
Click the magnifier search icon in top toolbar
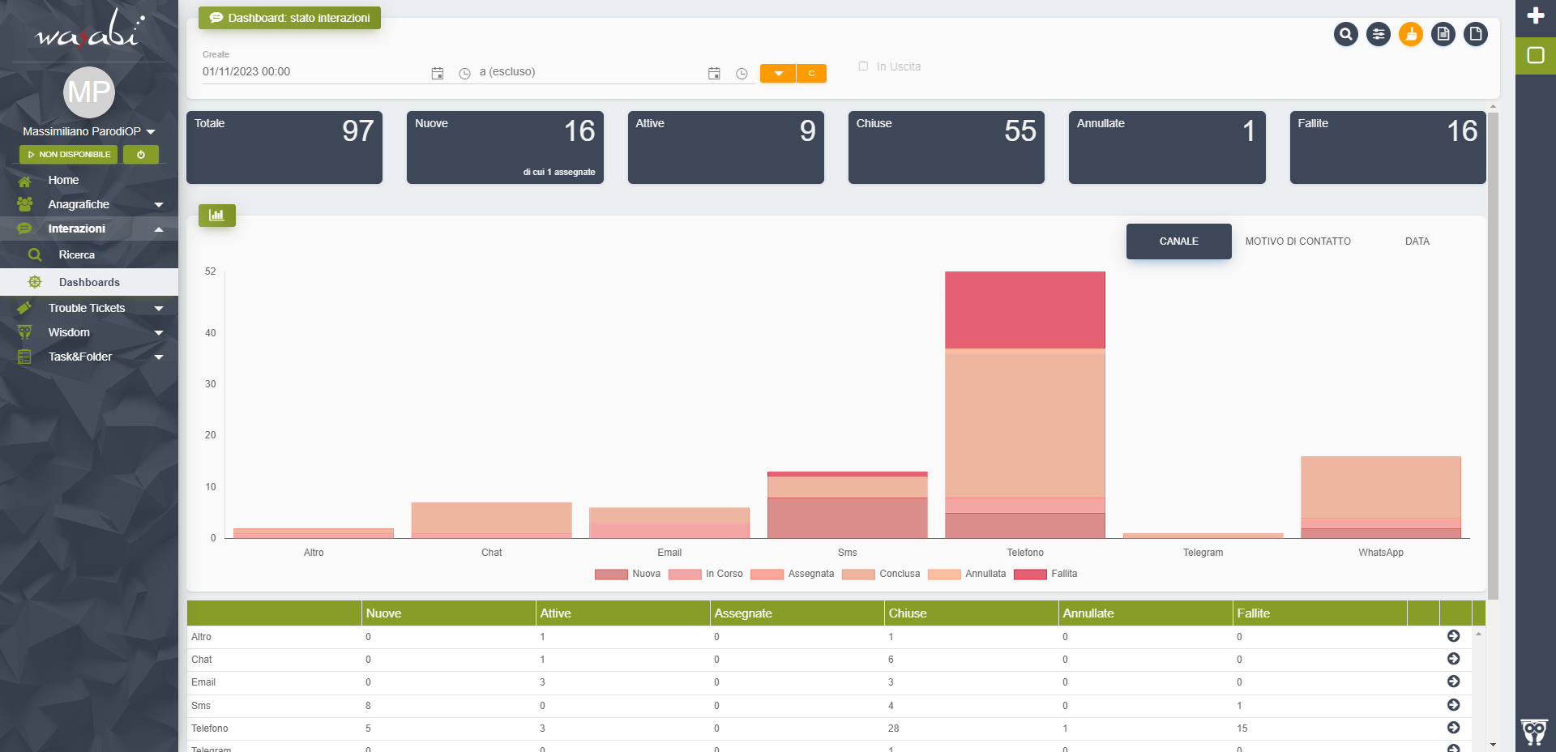coord(1345,34)
